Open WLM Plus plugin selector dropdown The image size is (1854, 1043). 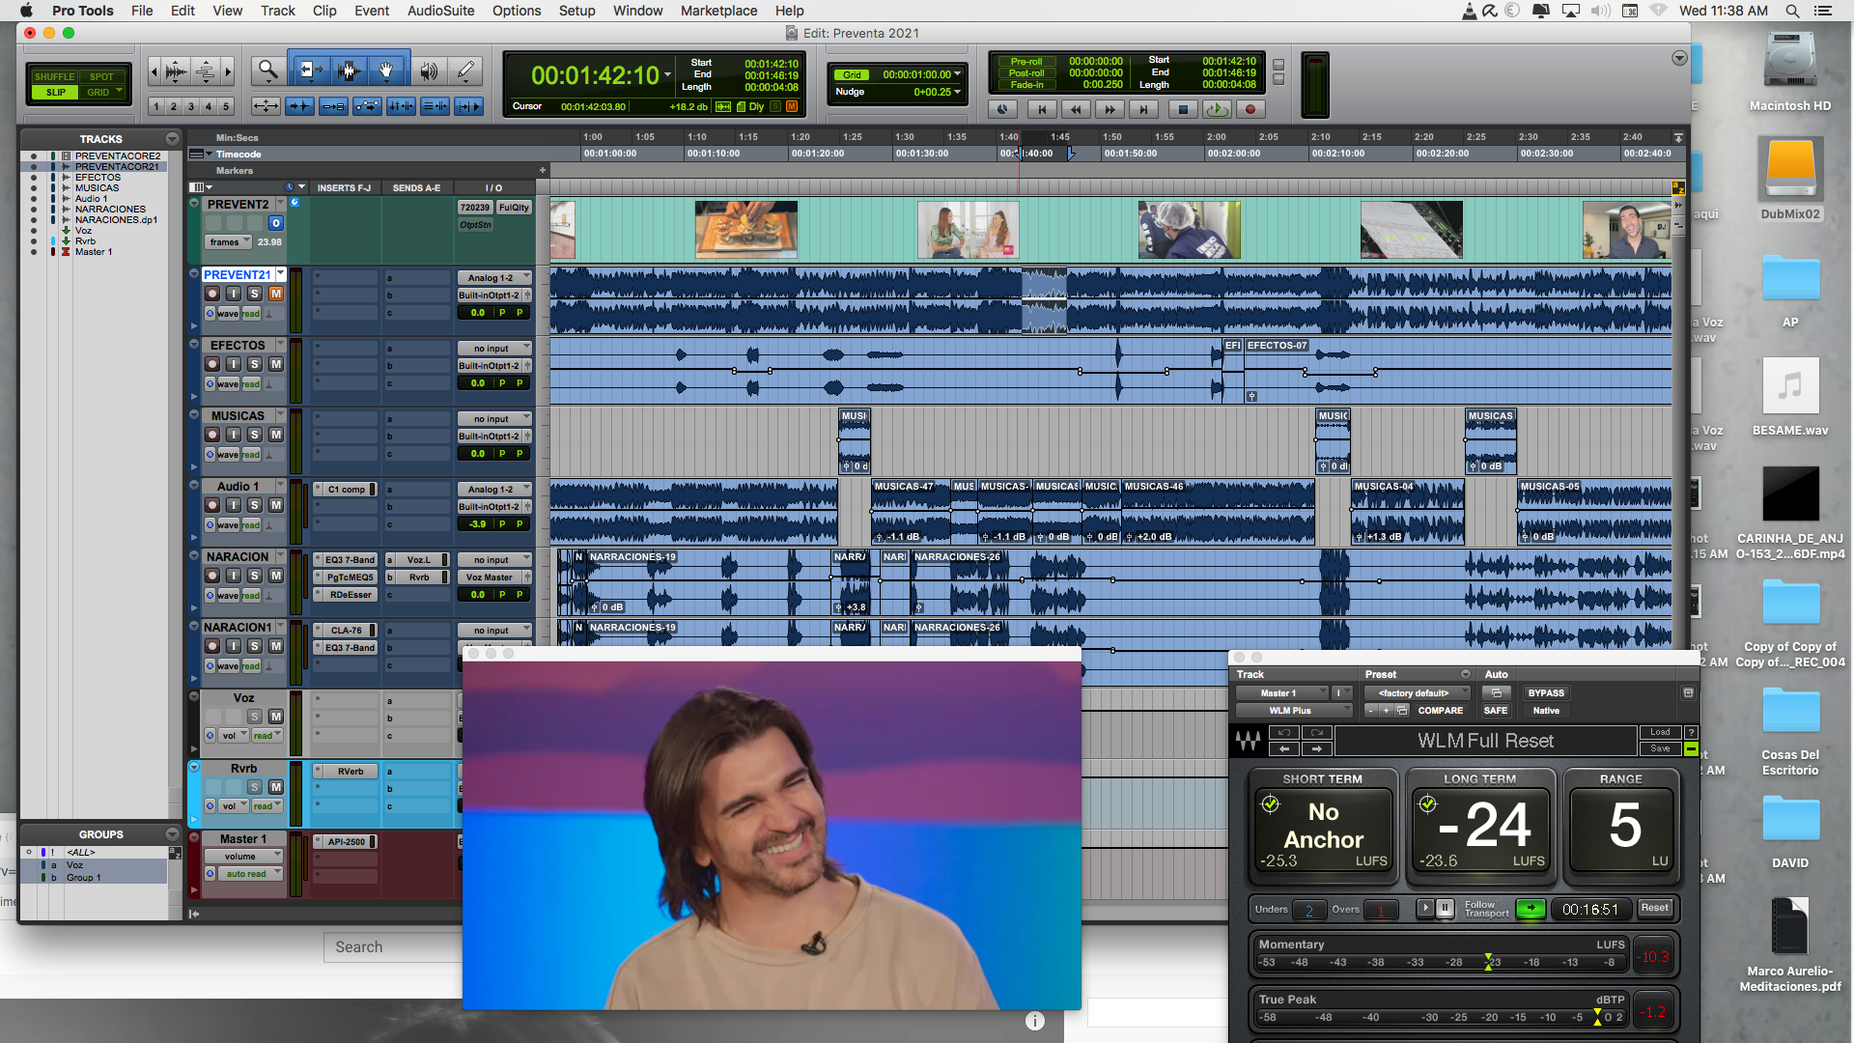click(1294, 711)
